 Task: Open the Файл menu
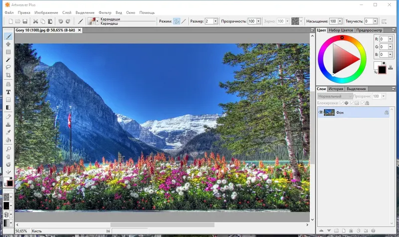(x=9, y=12)
